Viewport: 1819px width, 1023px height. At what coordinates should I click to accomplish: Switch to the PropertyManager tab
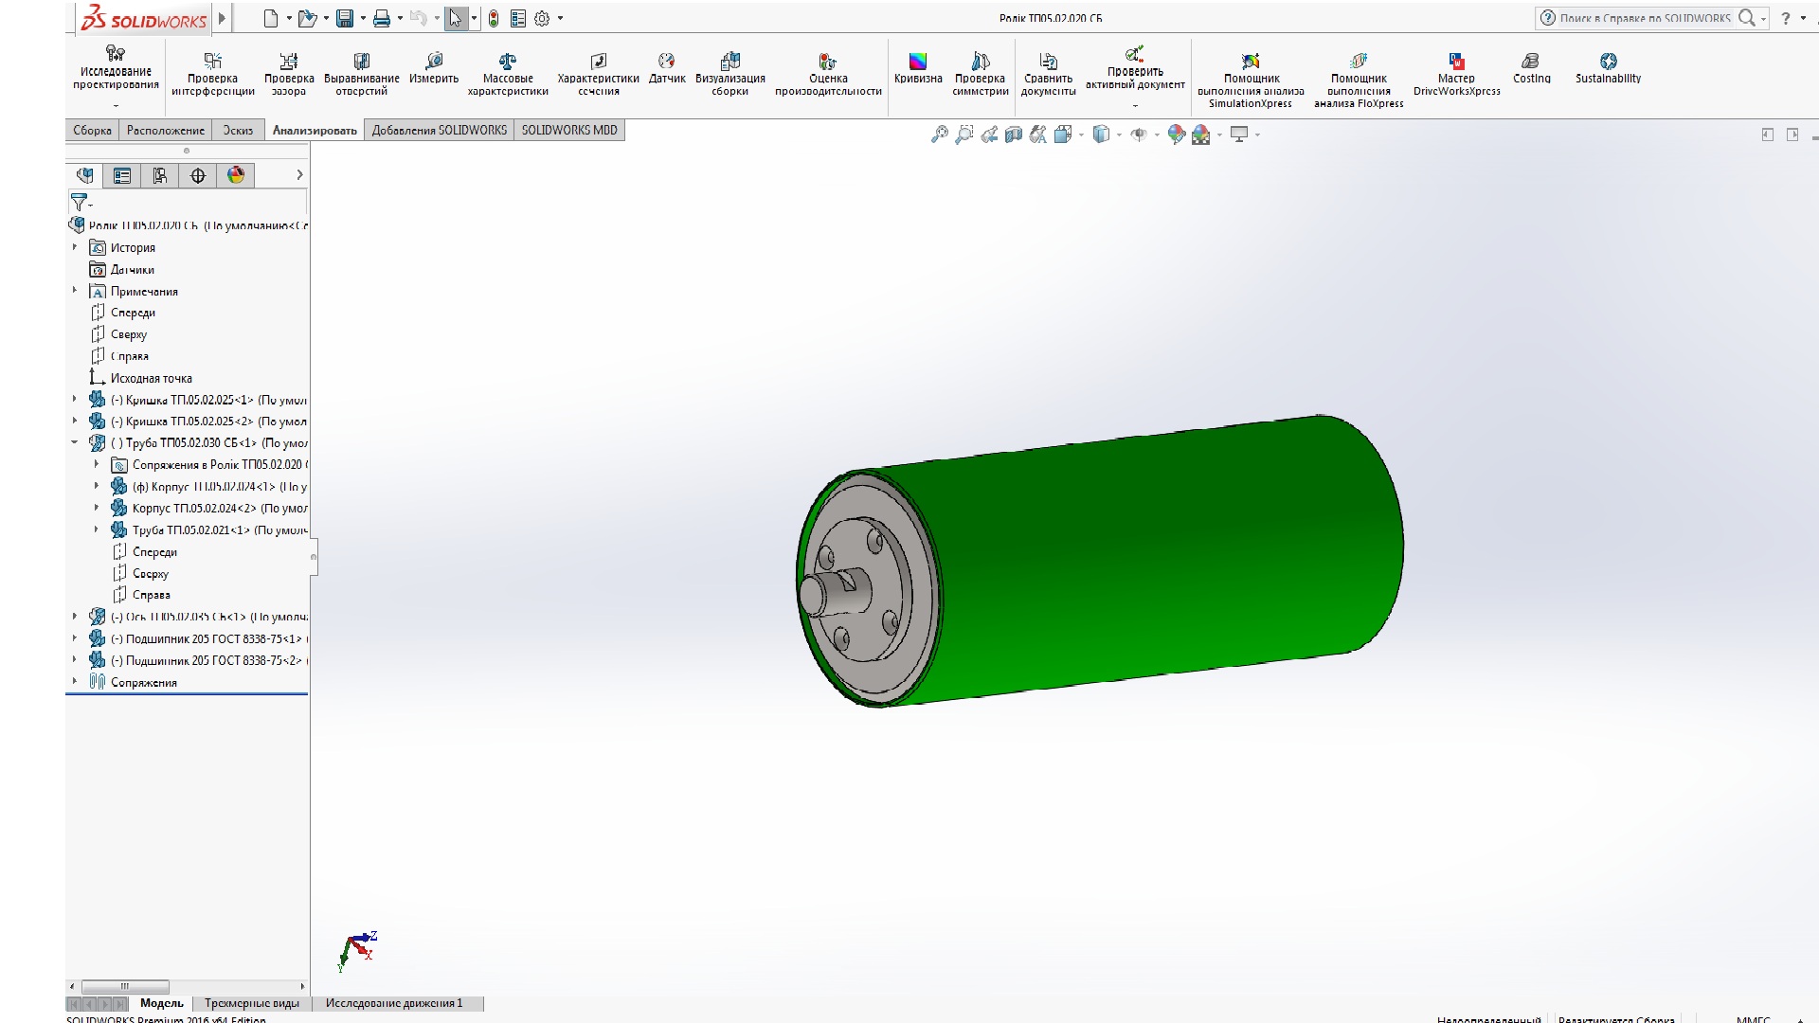coord(122,175)
